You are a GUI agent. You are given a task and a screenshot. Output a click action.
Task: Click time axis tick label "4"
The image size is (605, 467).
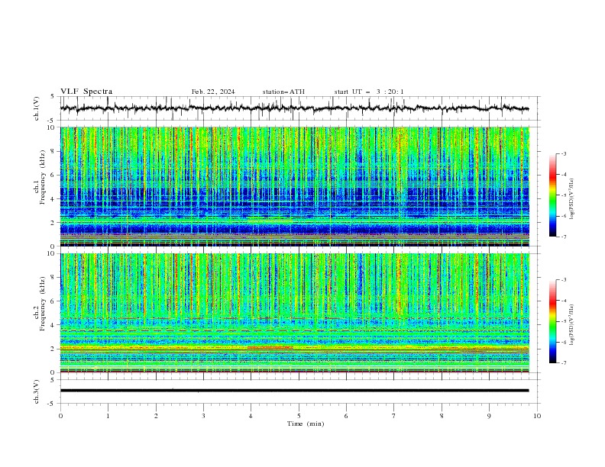click(251, 416)
